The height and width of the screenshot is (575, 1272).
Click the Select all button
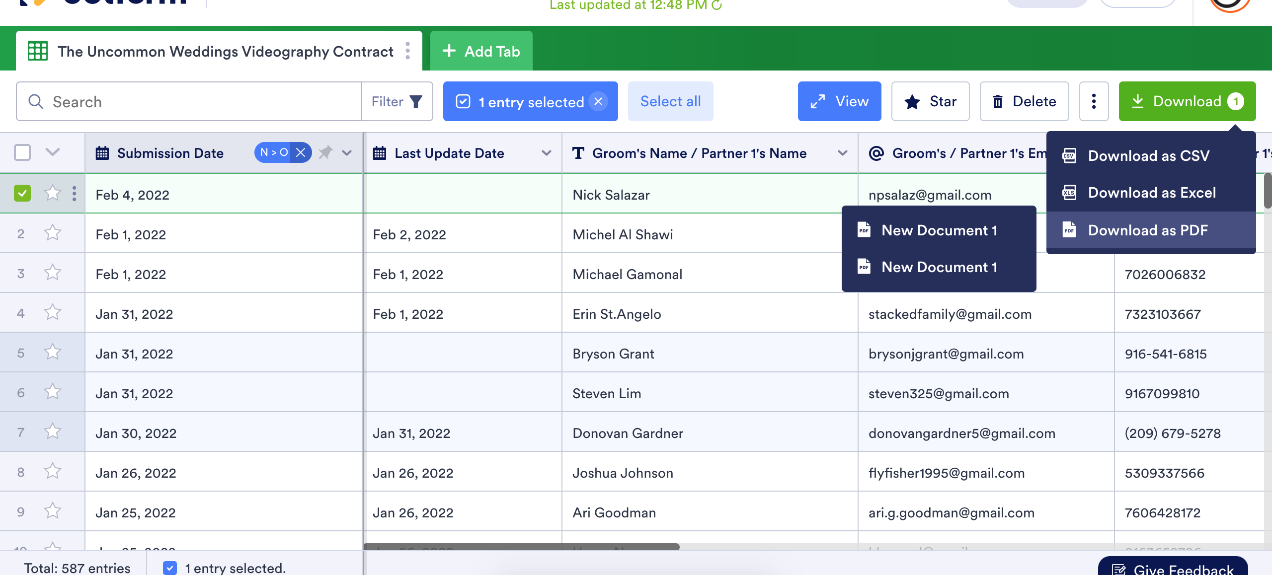point(670,101)
